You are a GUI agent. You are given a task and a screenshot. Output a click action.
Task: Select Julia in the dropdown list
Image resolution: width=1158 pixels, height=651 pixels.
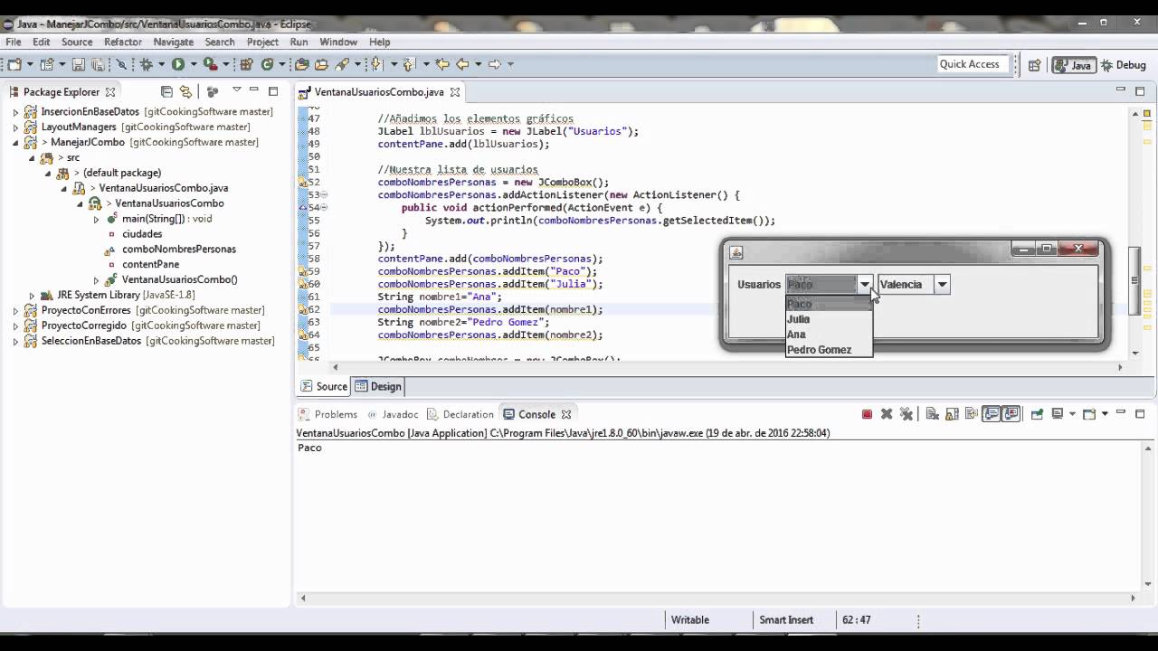pos(829,319)
